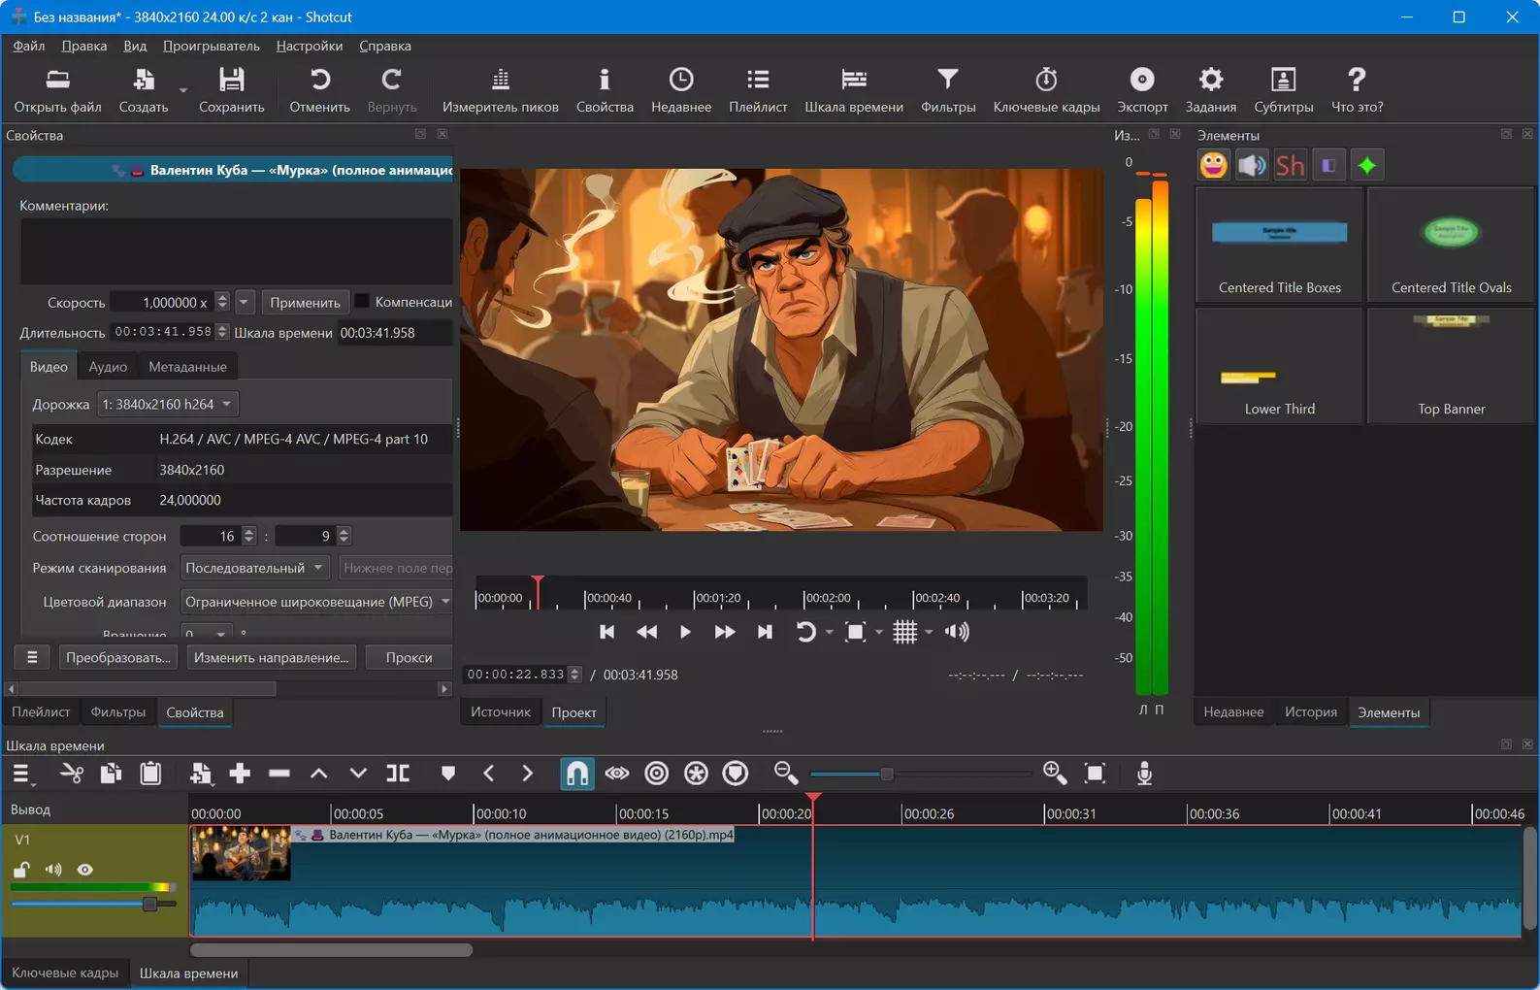The width and height of the screenshot is (1540, 990).
Task: Open the Peak Meter (Измеритель пиков) panel
Action: tap(500, 91)
